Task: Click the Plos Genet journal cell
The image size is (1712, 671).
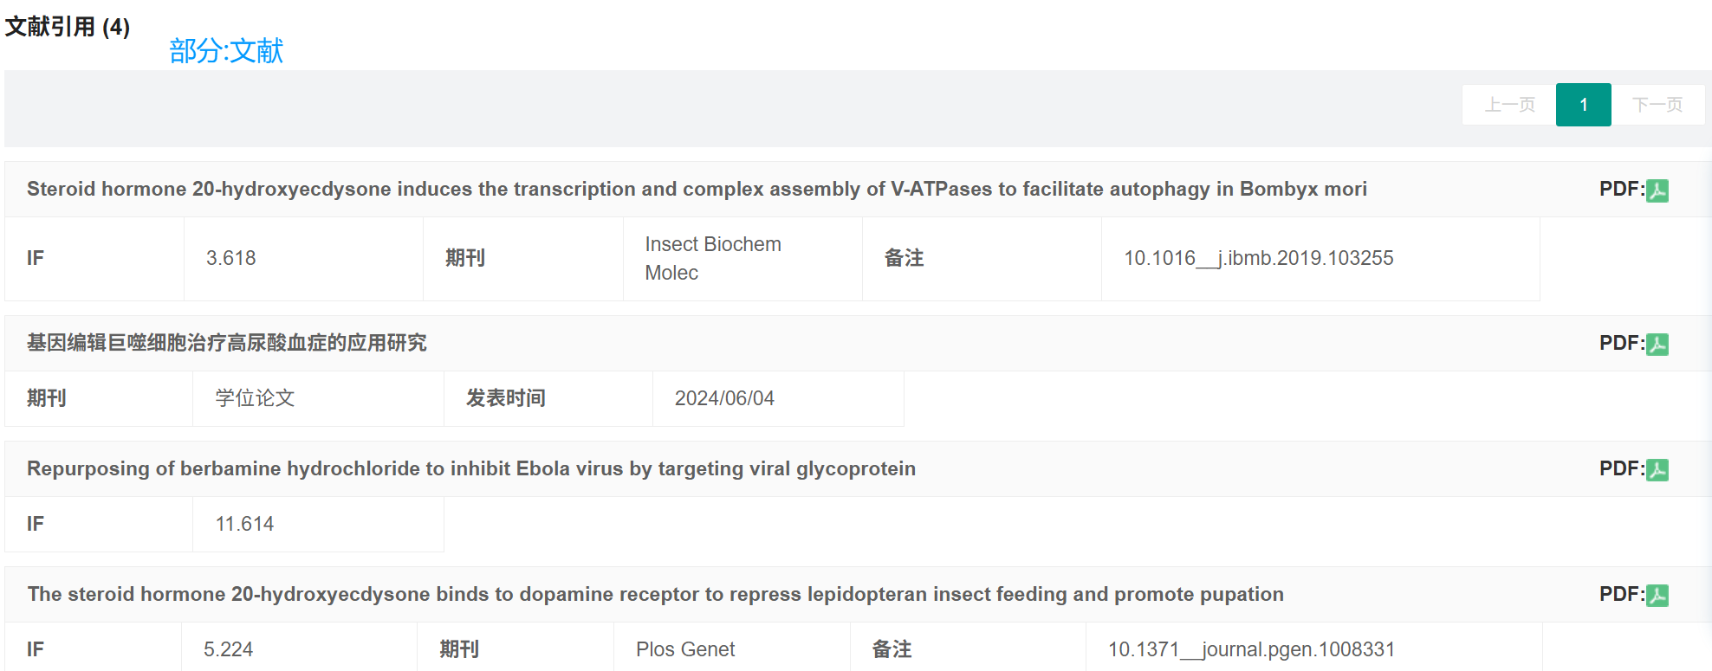Action: coord(684,649)
